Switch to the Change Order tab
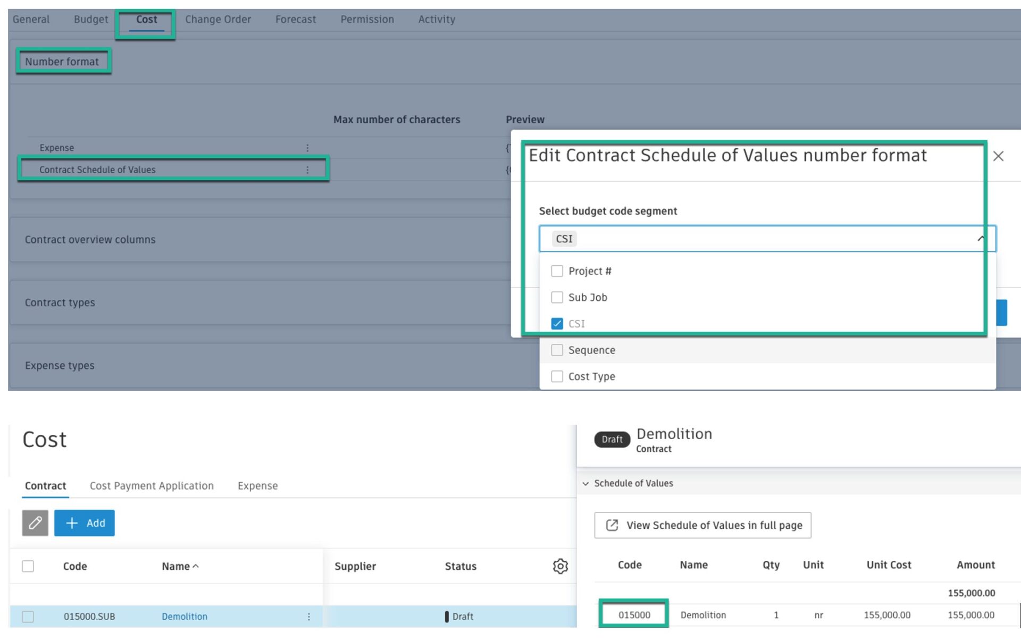 (x=218, y=19)
